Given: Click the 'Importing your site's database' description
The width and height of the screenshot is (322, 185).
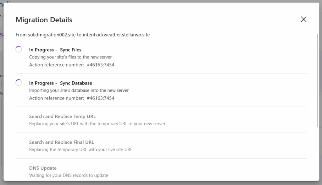Looking at the screenshot, I should [79, 90].
